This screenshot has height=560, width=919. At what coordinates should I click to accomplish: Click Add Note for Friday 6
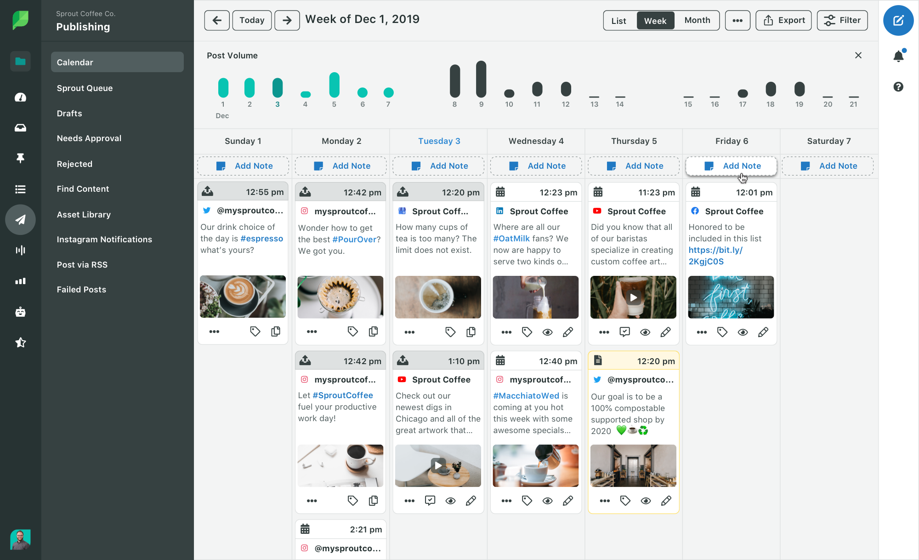point(732,166)
